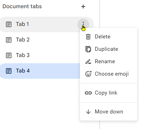
Task: Click the duplicate pages icon
Action: (88, 49)
